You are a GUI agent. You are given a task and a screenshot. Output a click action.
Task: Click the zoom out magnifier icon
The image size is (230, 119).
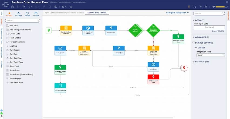point(201,6)
